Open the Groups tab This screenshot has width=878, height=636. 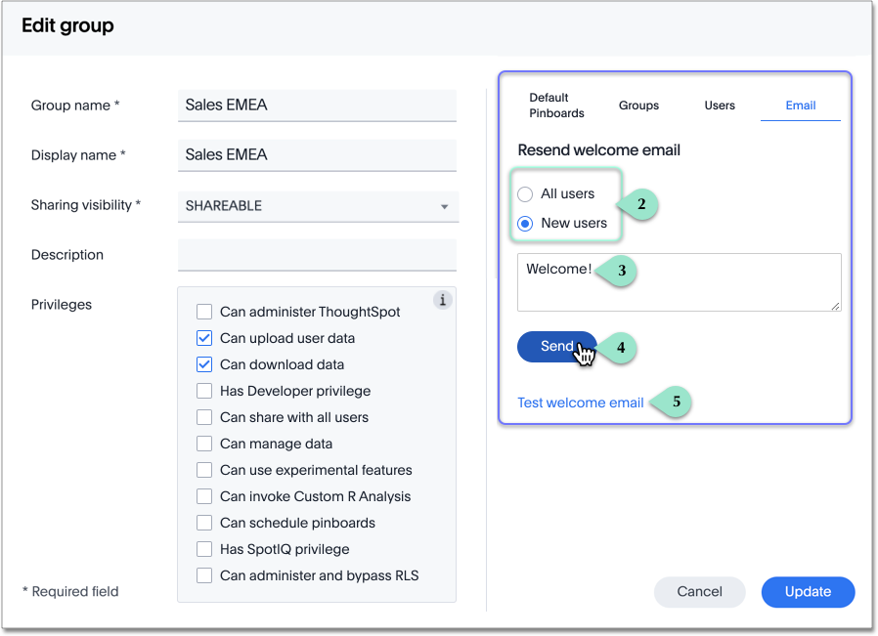tap(638, 106)
